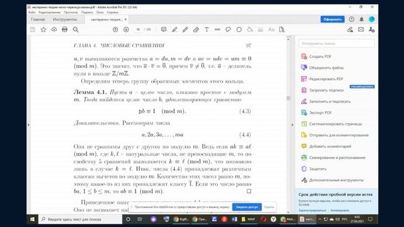The image size is (404, 227).
Task: Open the Окно menu
Action: [100, 13]
